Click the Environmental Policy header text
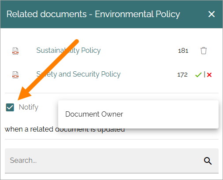The image size is (223, 180). (x=138, y=14)
